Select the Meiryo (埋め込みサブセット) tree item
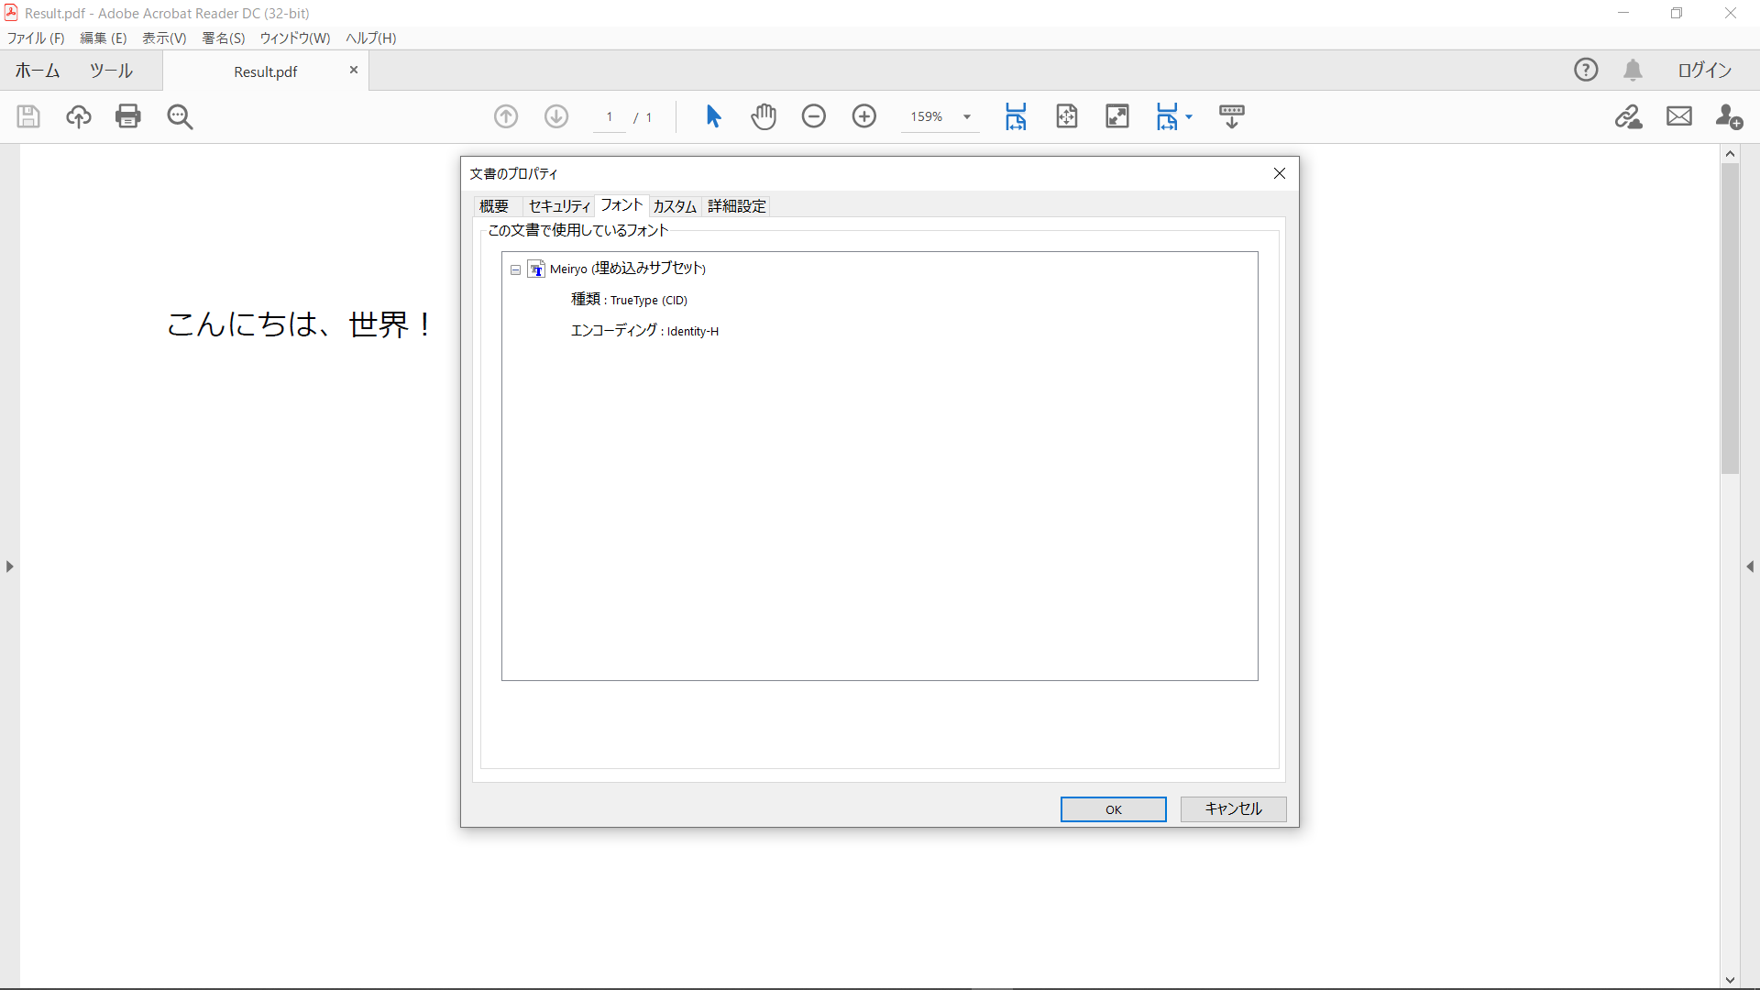 [627, 269]
